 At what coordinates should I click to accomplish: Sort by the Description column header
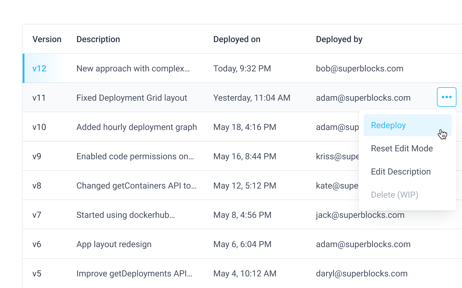tap(98, 39)
